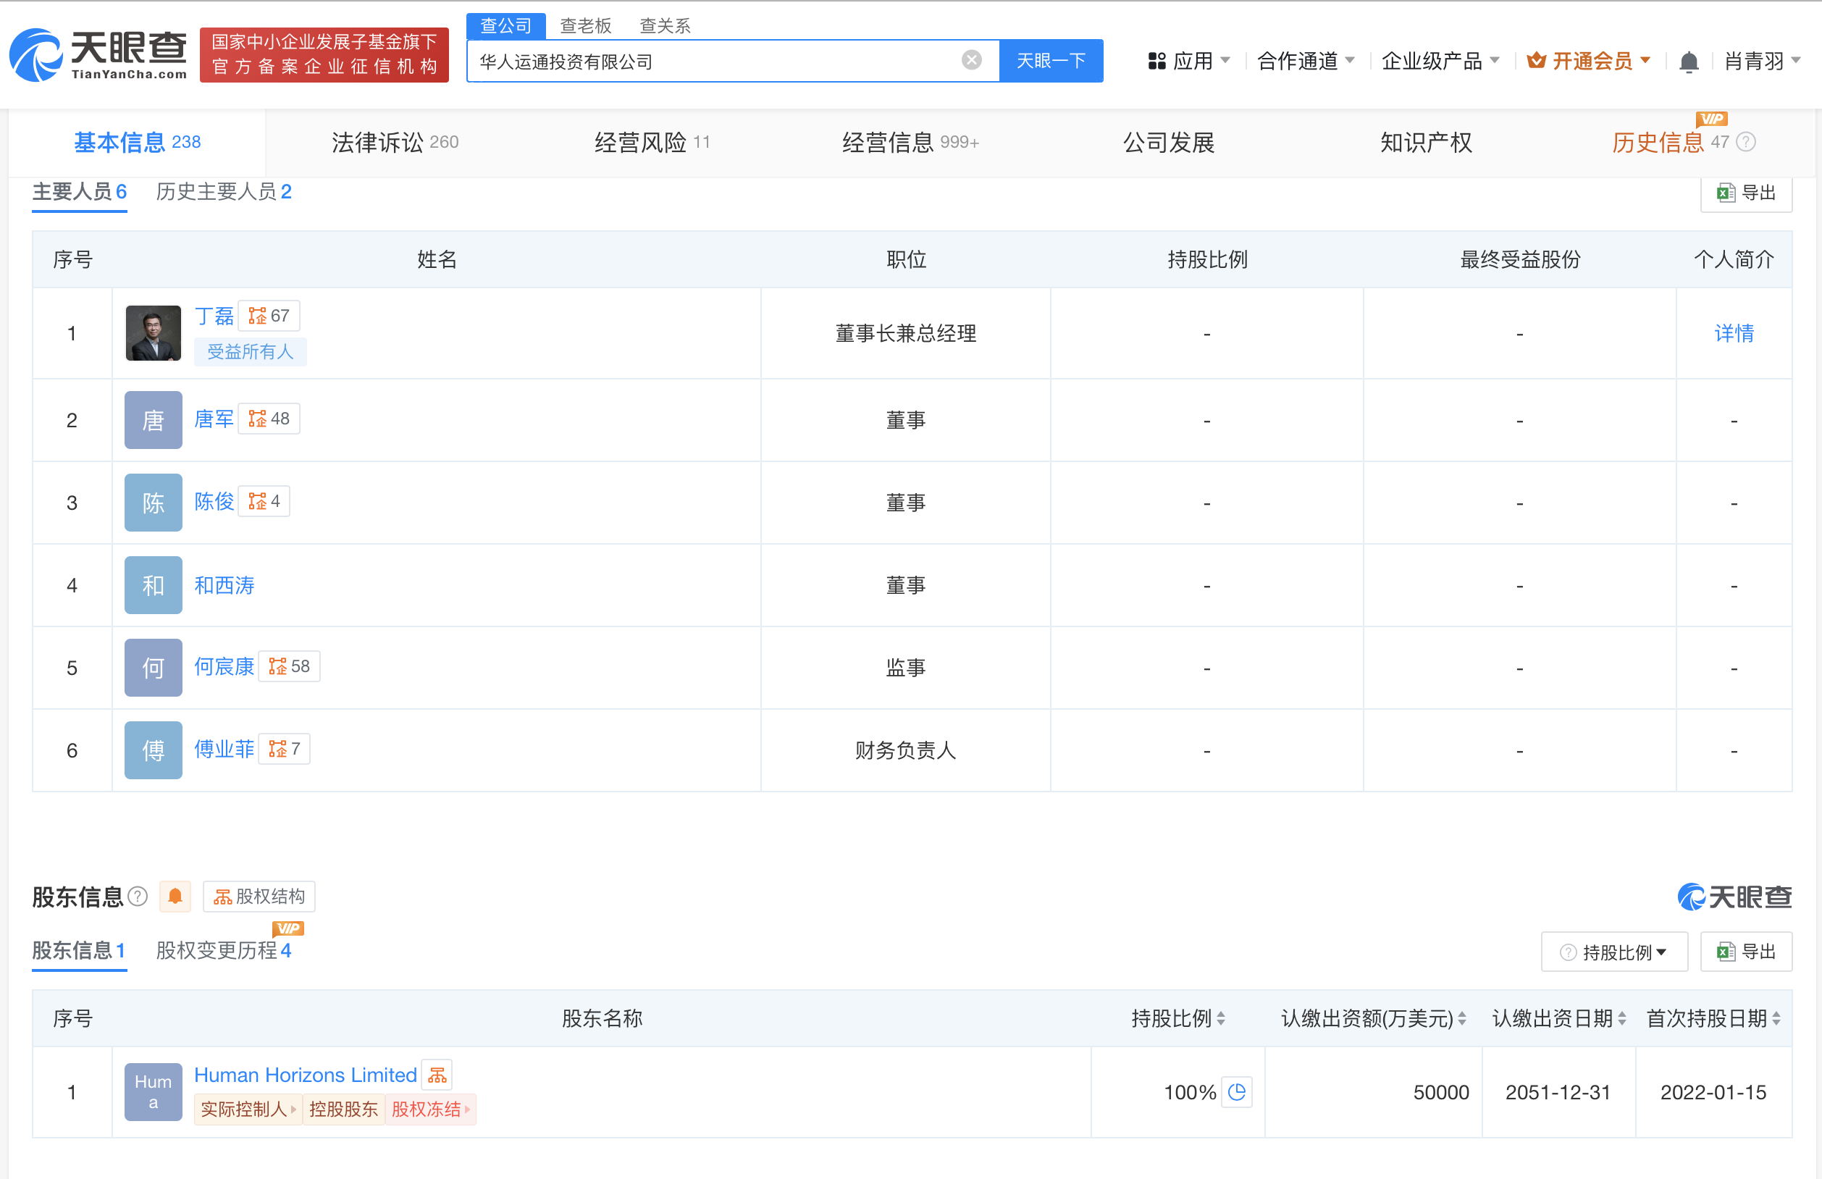Click the 受益所有人 tag under 丁磊

(x=251, y=351)
